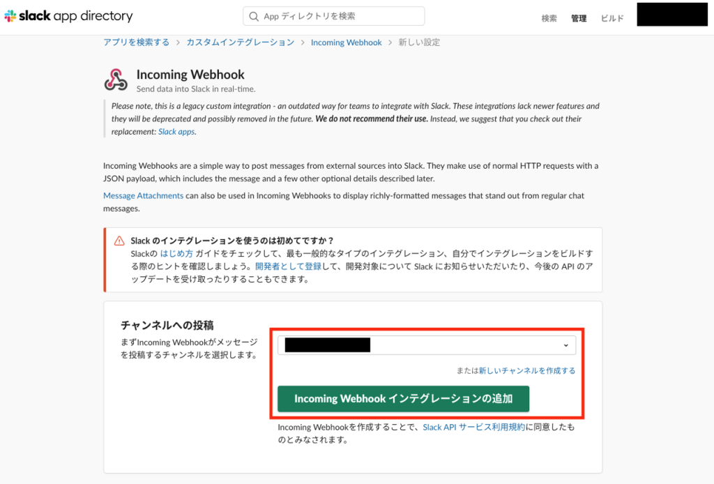Open the Message Attachments link

pos(143,195)
